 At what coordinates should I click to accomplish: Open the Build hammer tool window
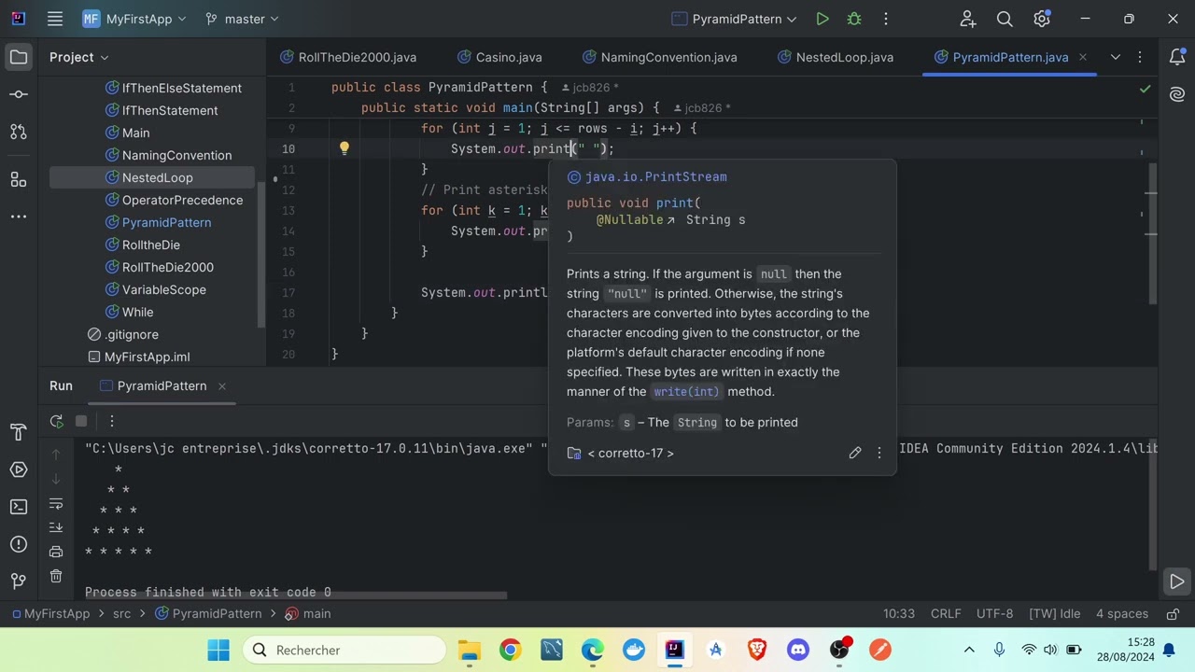19,432
